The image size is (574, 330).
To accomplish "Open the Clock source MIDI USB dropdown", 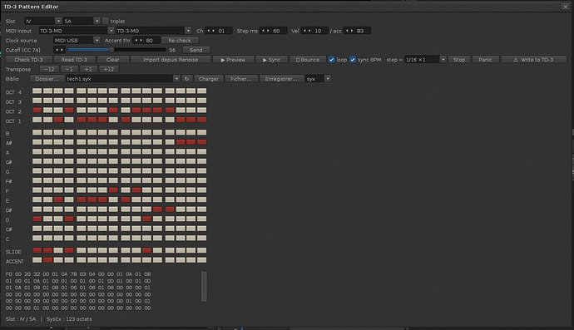I will (x=77, y=40).
